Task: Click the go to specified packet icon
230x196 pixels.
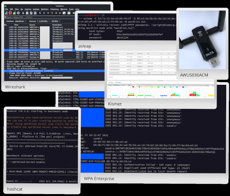Action: (x=52, y=13)
